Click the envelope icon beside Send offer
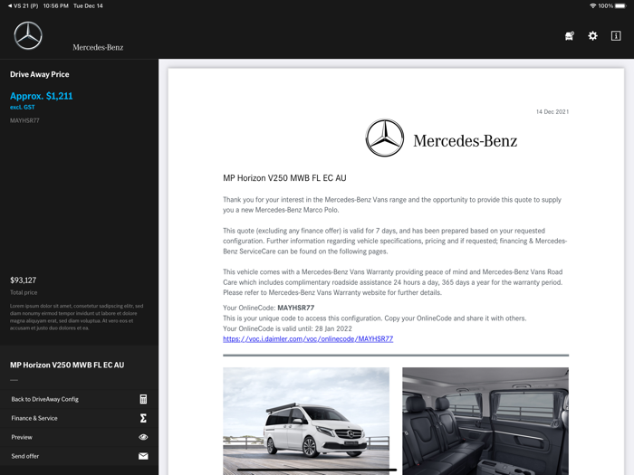The image size is (634, 475). [x=143, y=456]
